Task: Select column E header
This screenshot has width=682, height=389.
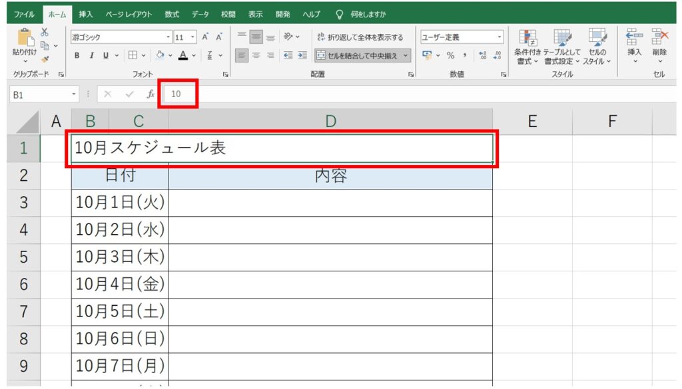Action: click(532, 121)
